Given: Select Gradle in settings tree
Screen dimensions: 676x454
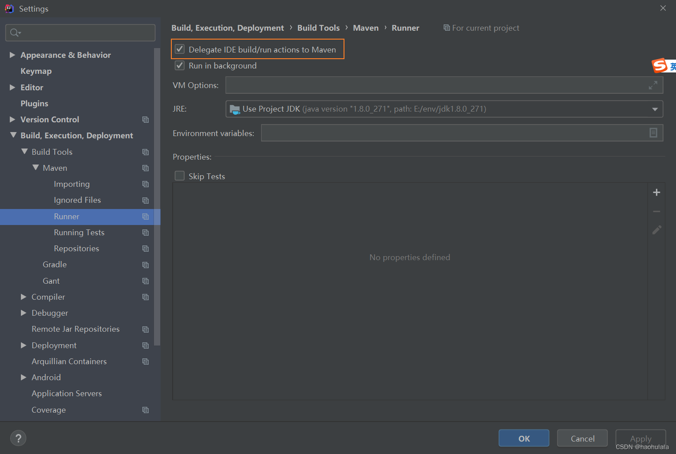Looking at the screenshot, I should (x=55, y=265).
